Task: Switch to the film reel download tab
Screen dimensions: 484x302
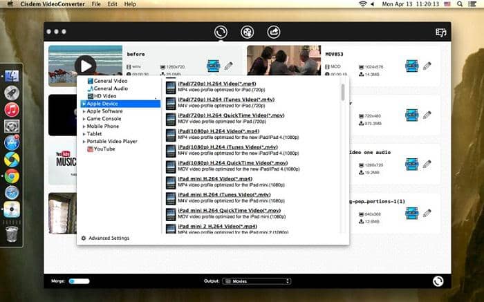Action: (x=247, y=32)
